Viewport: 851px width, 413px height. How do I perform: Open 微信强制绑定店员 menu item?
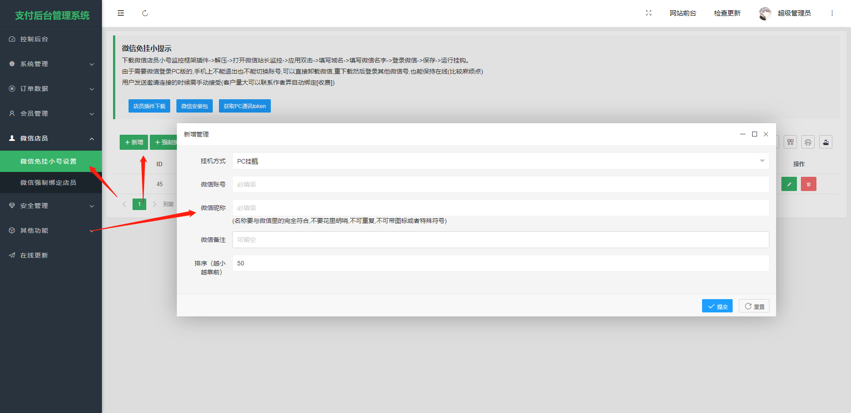(x=48, y=183)
